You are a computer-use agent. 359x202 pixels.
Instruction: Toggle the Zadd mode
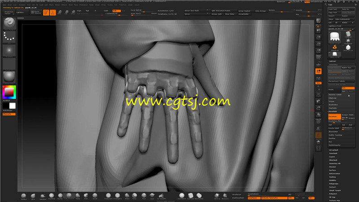point(106,11)
